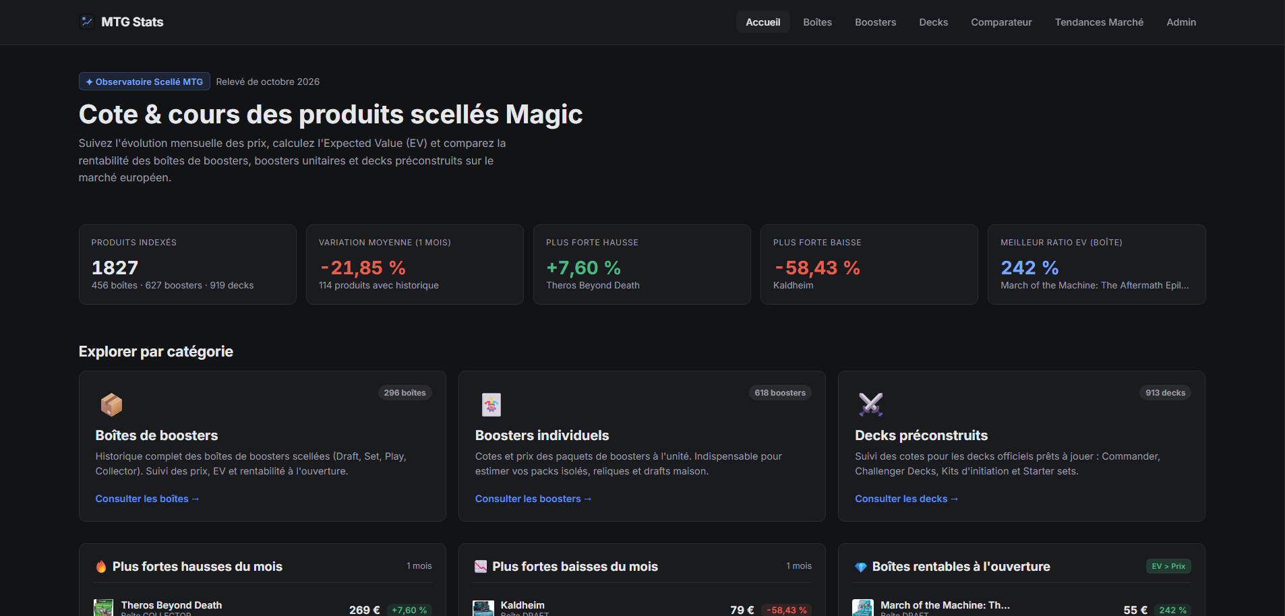Click the MTG Stats logo icon
The width and height of the screenshot is (1285, 616).
click(87, 22)
